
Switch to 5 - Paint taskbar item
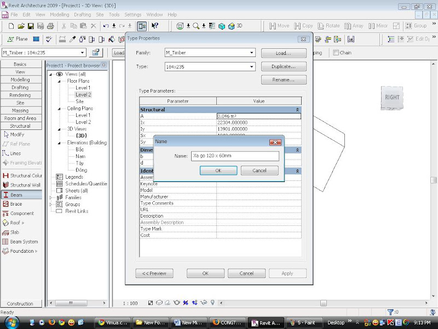[x=304, y=322]
